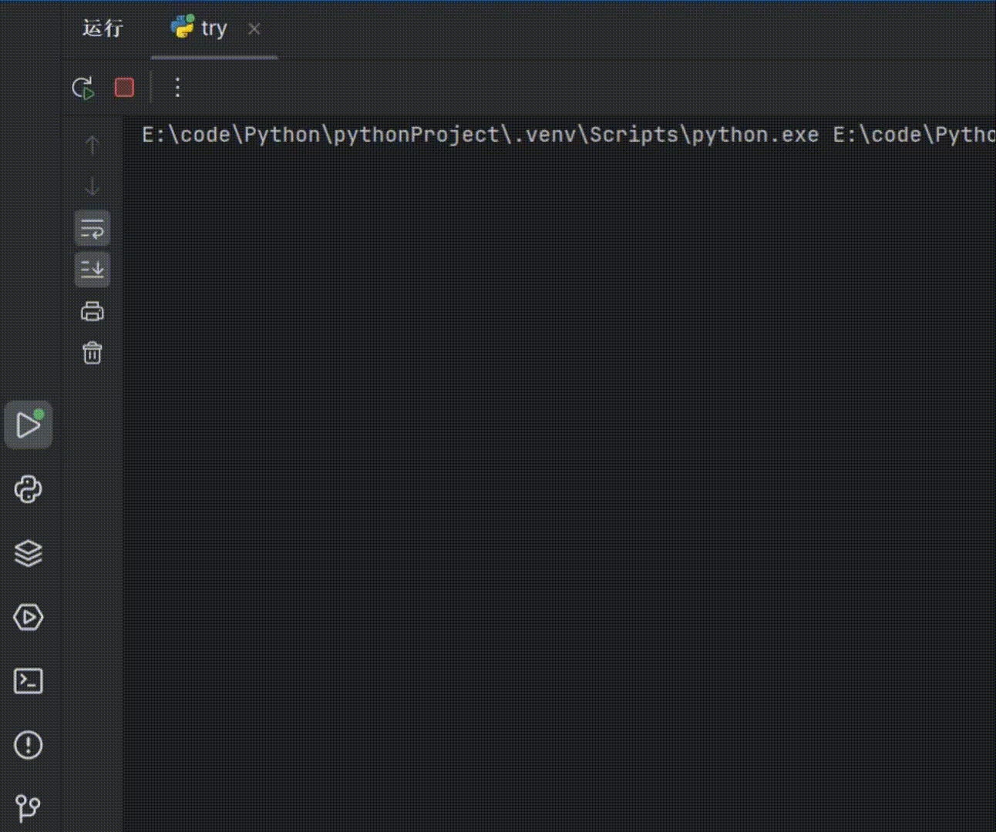Rerun the try script
Viewport: 996px width, 832px height.
[x=83, y=88]
